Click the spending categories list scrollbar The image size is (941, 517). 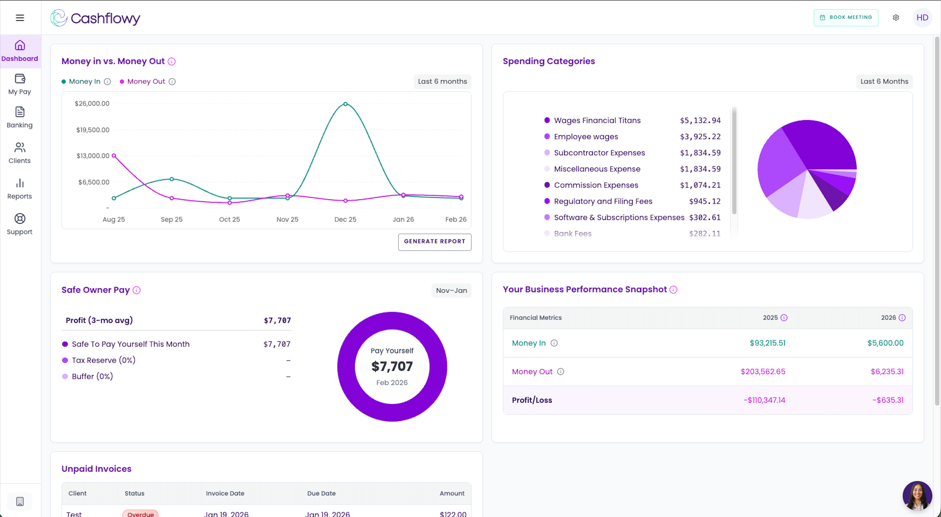coord(734,161)
